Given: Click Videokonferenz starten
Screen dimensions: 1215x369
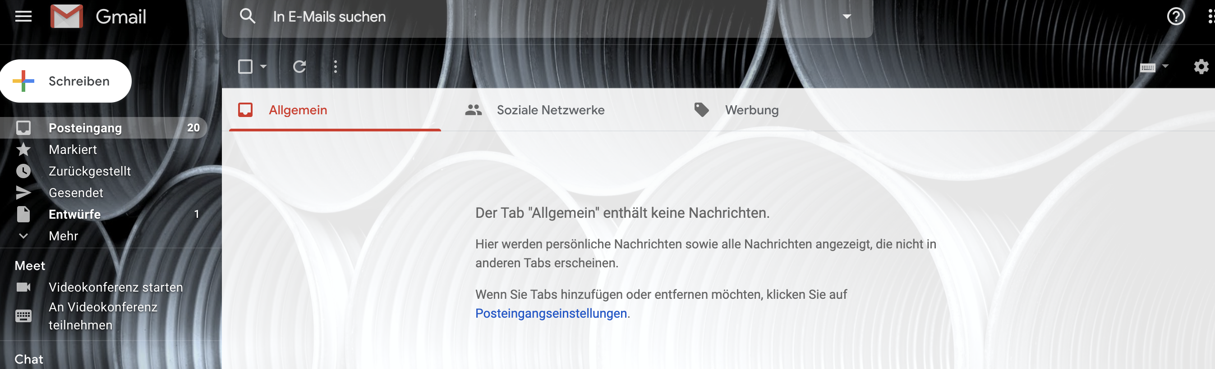Looking at the screenshot, I should pos(115,287).
